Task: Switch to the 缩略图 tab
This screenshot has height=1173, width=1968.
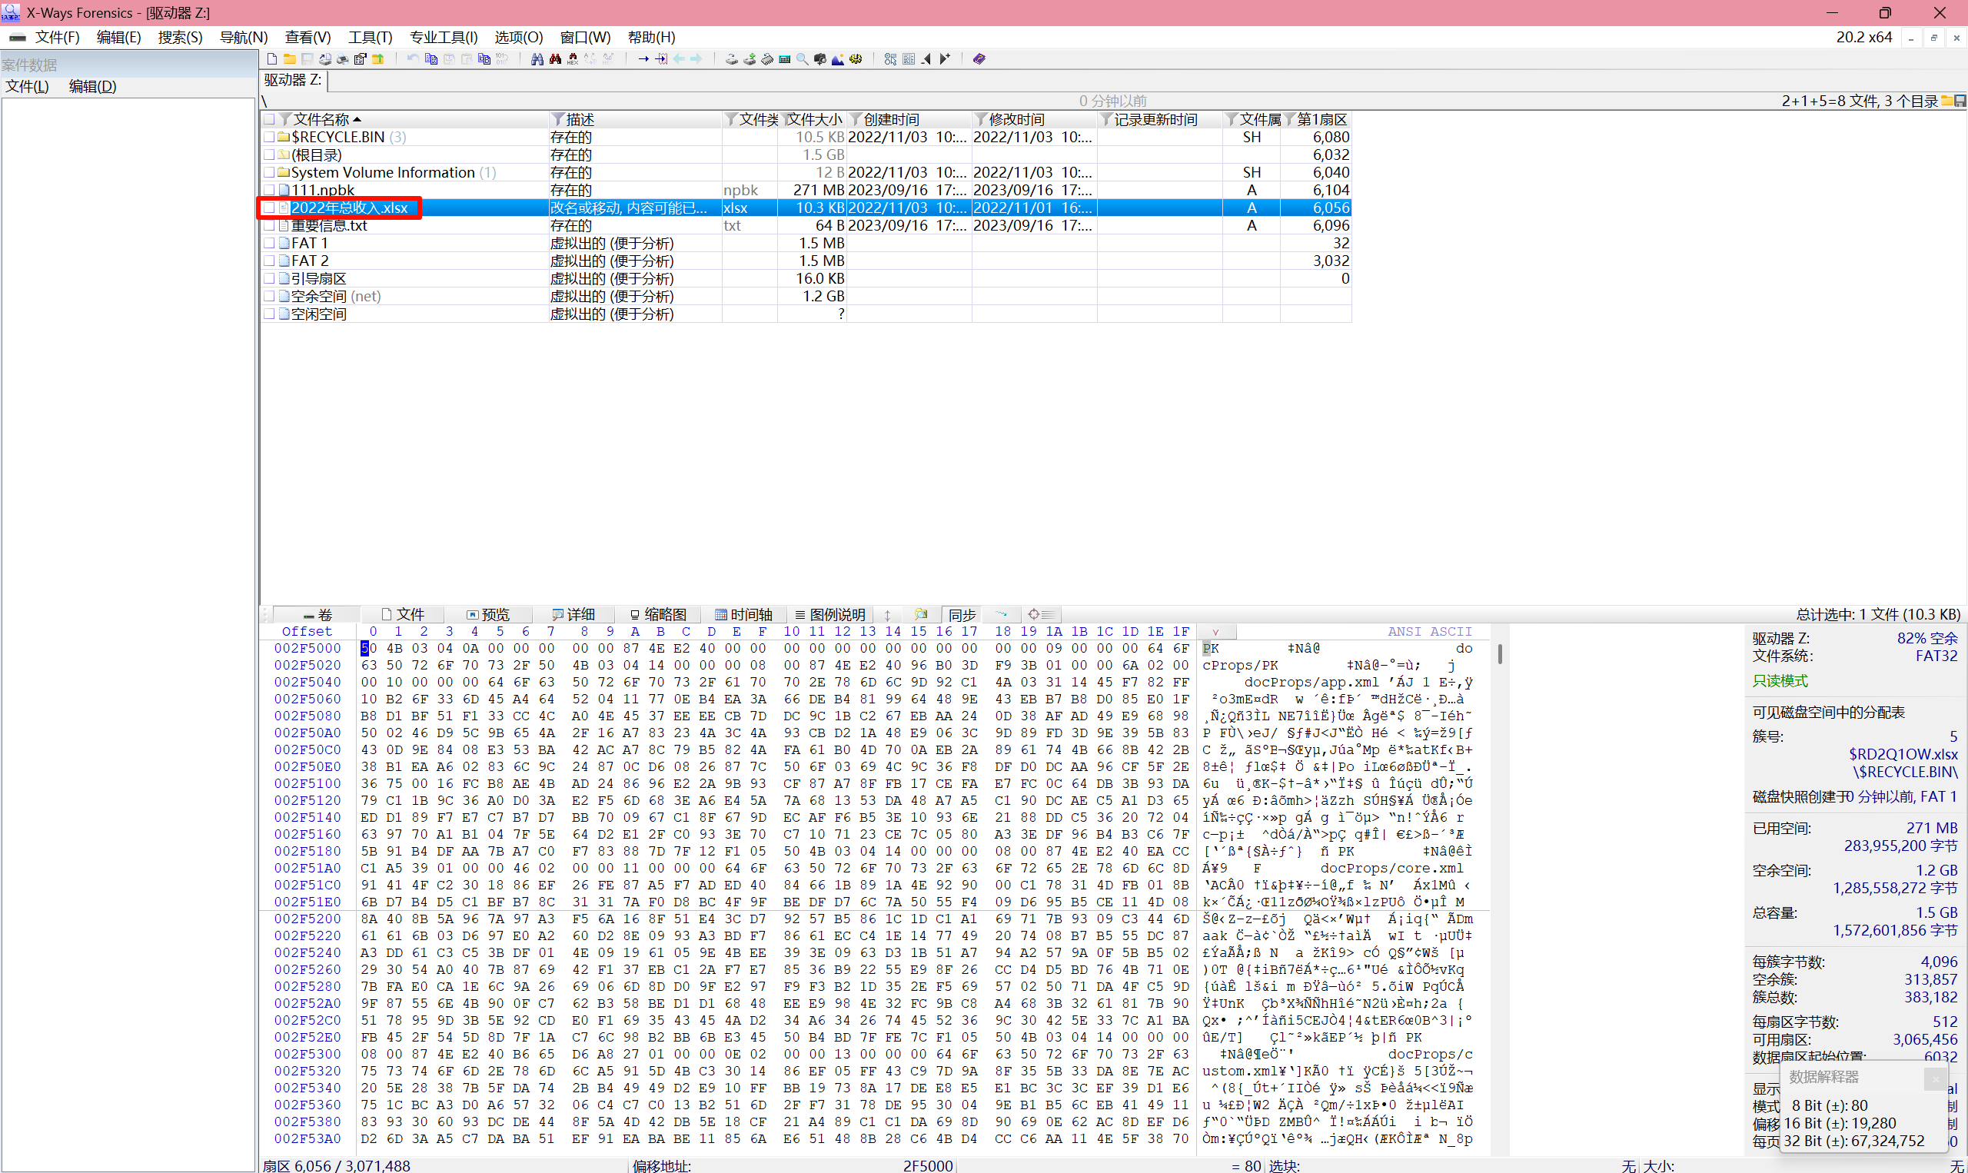Action: point(658,614)
